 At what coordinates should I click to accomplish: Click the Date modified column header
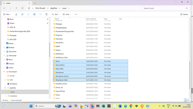coord(91,19)
